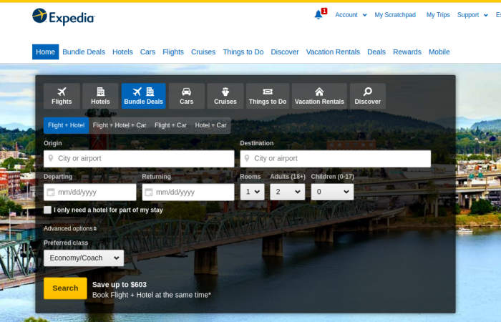Switch to the Hotel + Car option
The image size is (501, 322).
(210, 125)
